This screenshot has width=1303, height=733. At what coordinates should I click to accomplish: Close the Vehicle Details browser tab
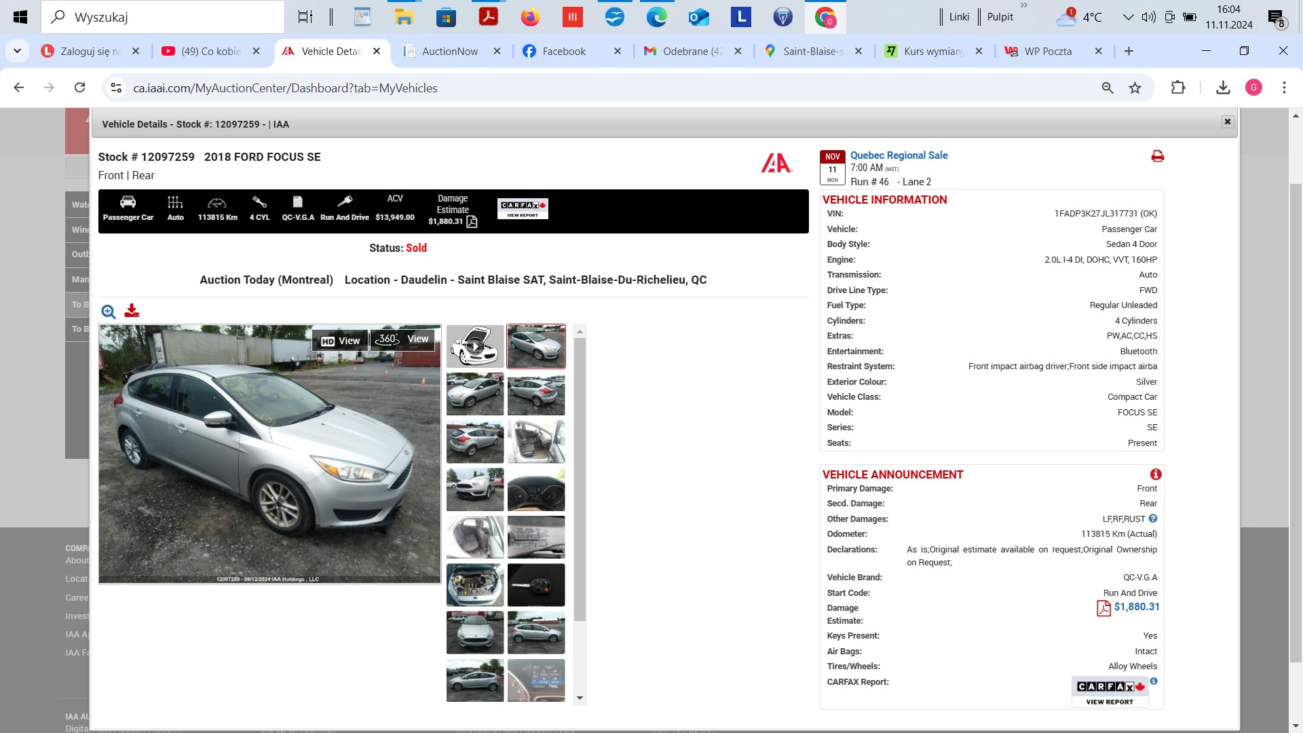click(x=377, y=51)
